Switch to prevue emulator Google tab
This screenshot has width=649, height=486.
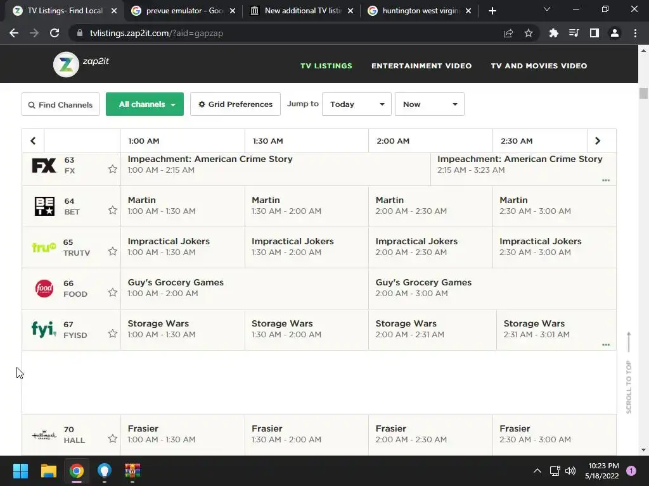point(184,11)
